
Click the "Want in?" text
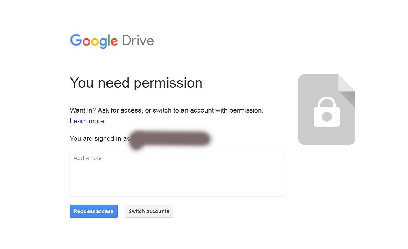(x=83, y=110)
